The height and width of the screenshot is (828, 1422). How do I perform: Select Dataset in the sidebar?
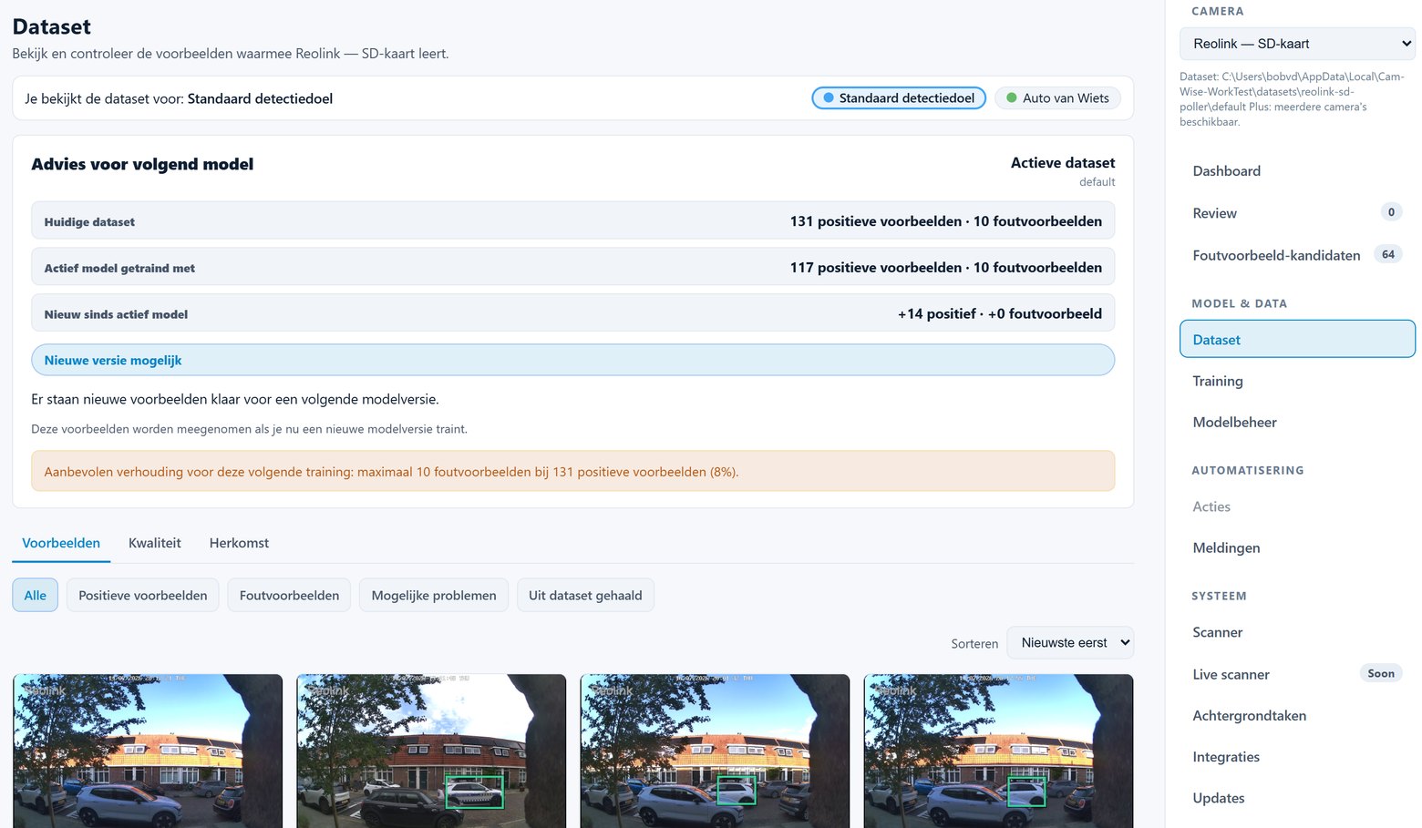tap(1297, 339)
